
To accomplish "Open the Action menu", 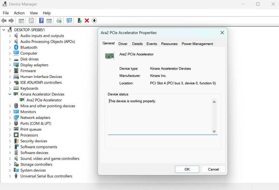I will (19, 13).
